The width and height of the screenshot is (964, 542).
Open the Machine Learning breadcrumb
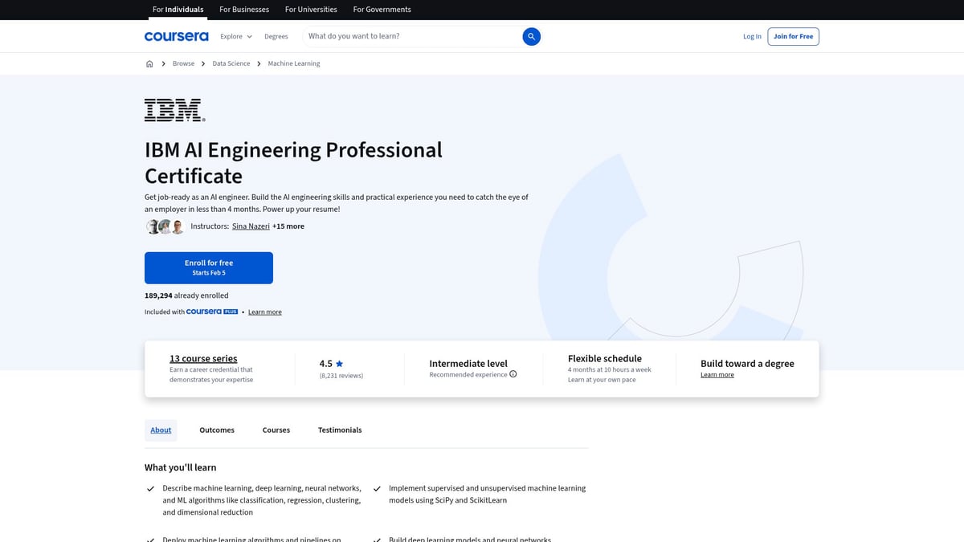coord(294,63)
